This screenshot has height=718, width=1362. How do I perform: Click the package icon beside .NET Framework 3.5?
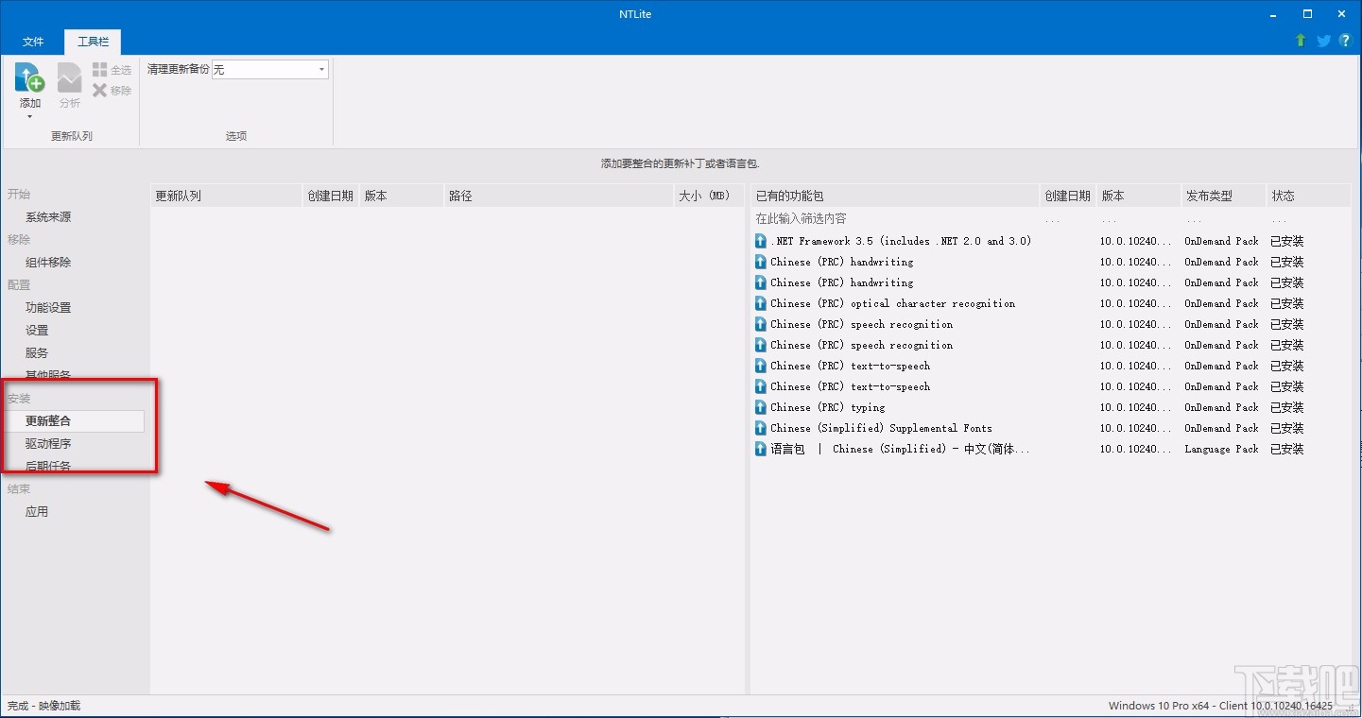pyautogui.click(x=760, y=241)
